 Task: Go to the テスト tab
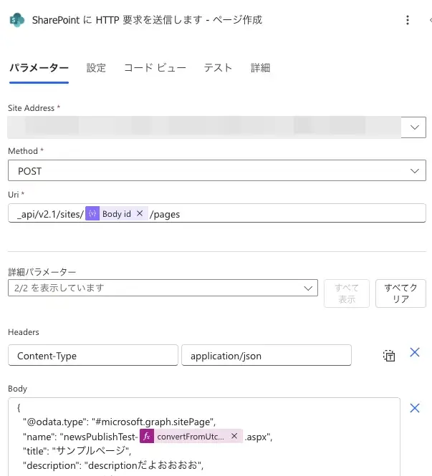[x=218, y=67]
